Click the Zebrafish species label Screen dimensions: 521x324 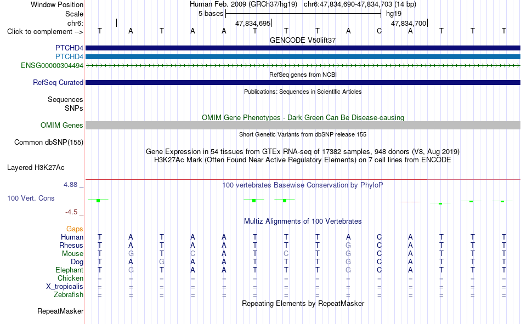point(69,295)
